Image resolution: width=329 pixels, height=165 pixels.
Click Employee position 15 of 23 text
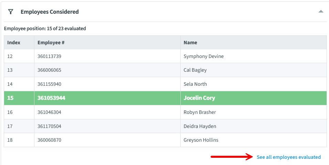(x=45, y=28)
